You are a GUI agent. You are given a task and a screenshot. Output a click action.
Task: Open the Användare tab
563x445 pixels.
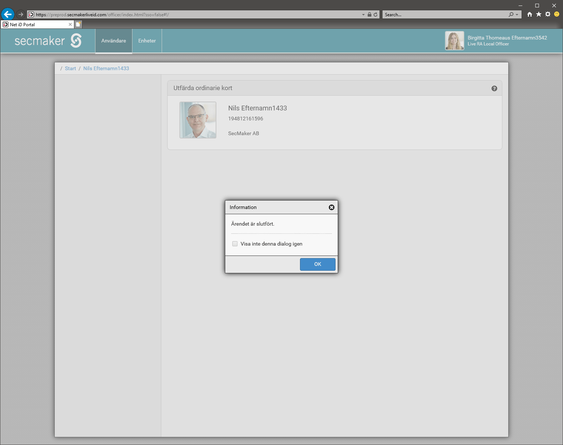click(x=114, y=41)
